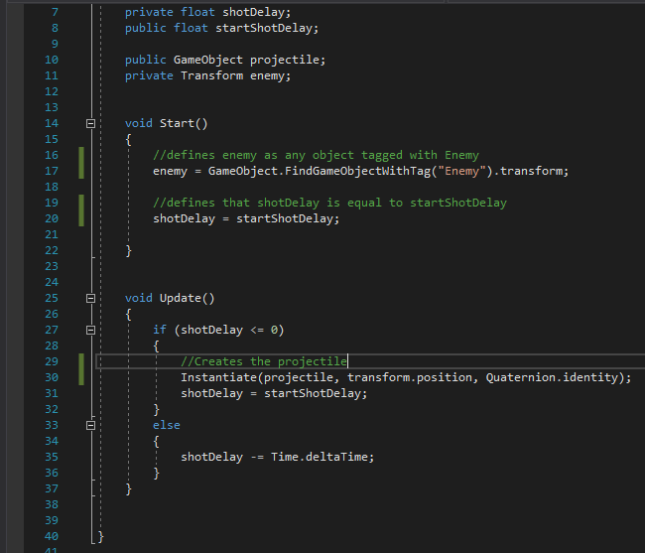This screenshot has height=553, width=645.
Task: Collapse the if (shotDelay <= 0) block
Action: 90,330
